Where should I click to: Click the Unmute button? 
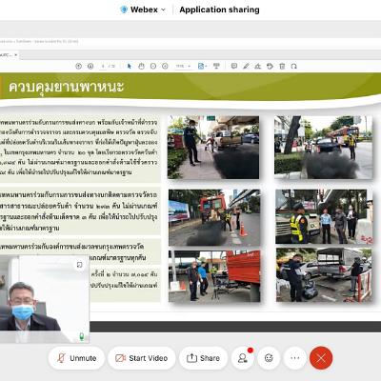pyautogui.click(x=76, y=358)
